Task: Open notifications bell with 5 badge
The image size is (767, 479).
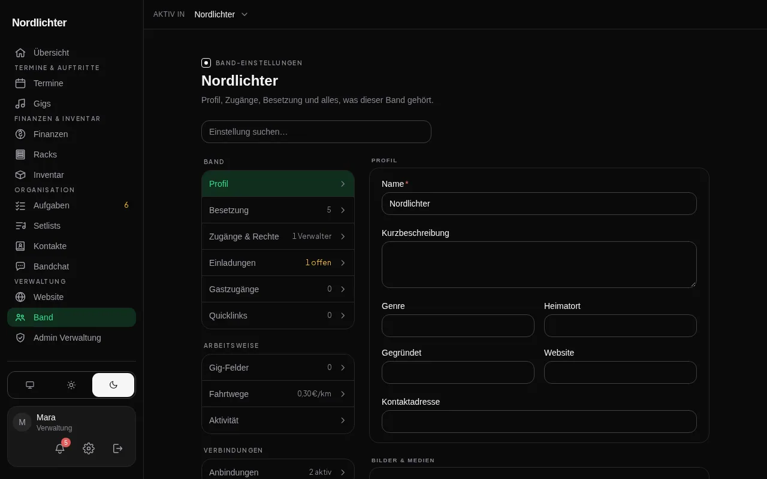Action: 60,448
